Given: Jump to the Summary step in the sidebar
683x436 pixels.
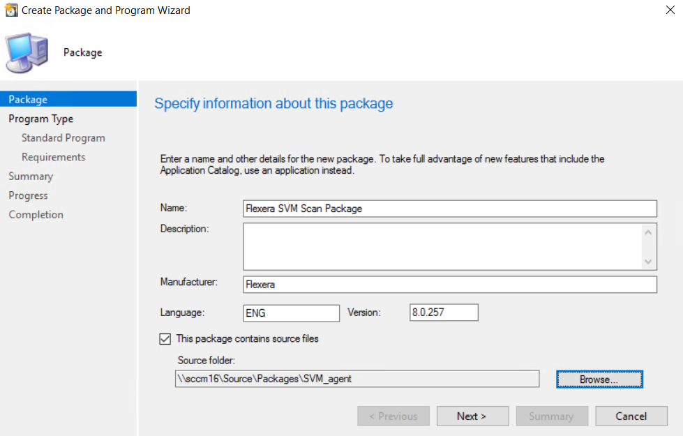Looking at the screenshot, I should (31, 176).
